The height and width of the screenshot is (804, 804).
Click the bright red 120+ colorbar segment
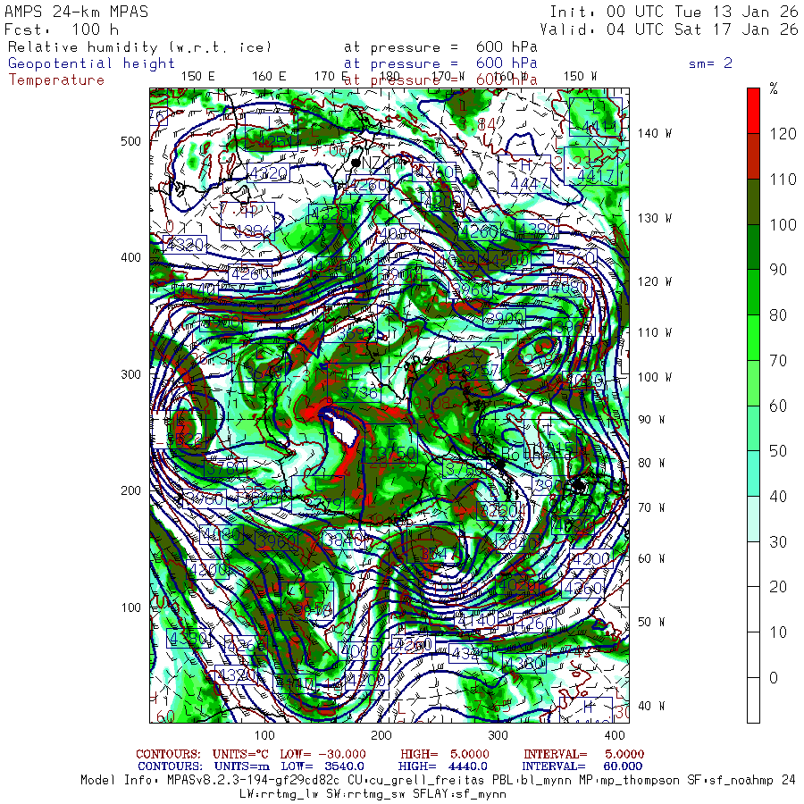[753, 111]
